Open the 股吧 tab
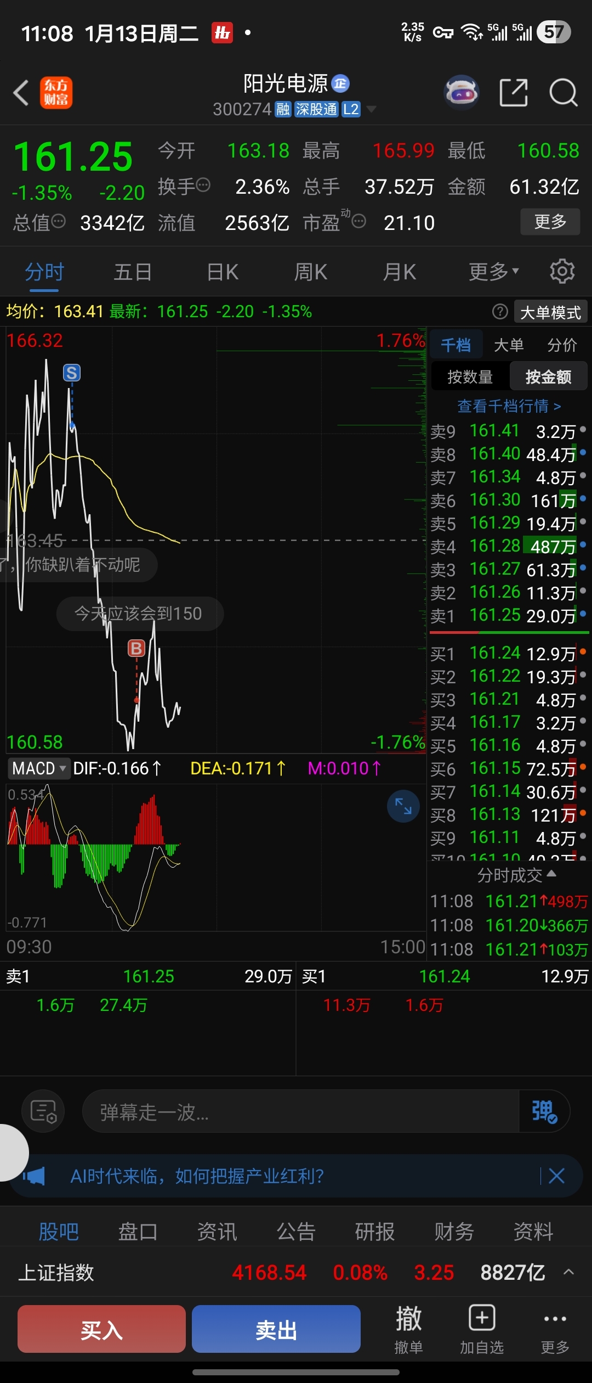The height and width of the screenshot is (1383, 592). pyautogui.click(x=59, y=1232)
